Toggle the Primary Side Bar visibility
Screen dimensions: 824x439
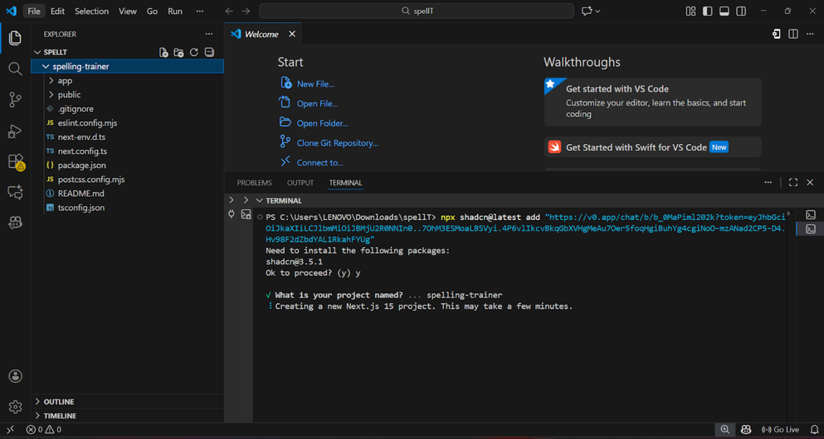coord(707,11)
